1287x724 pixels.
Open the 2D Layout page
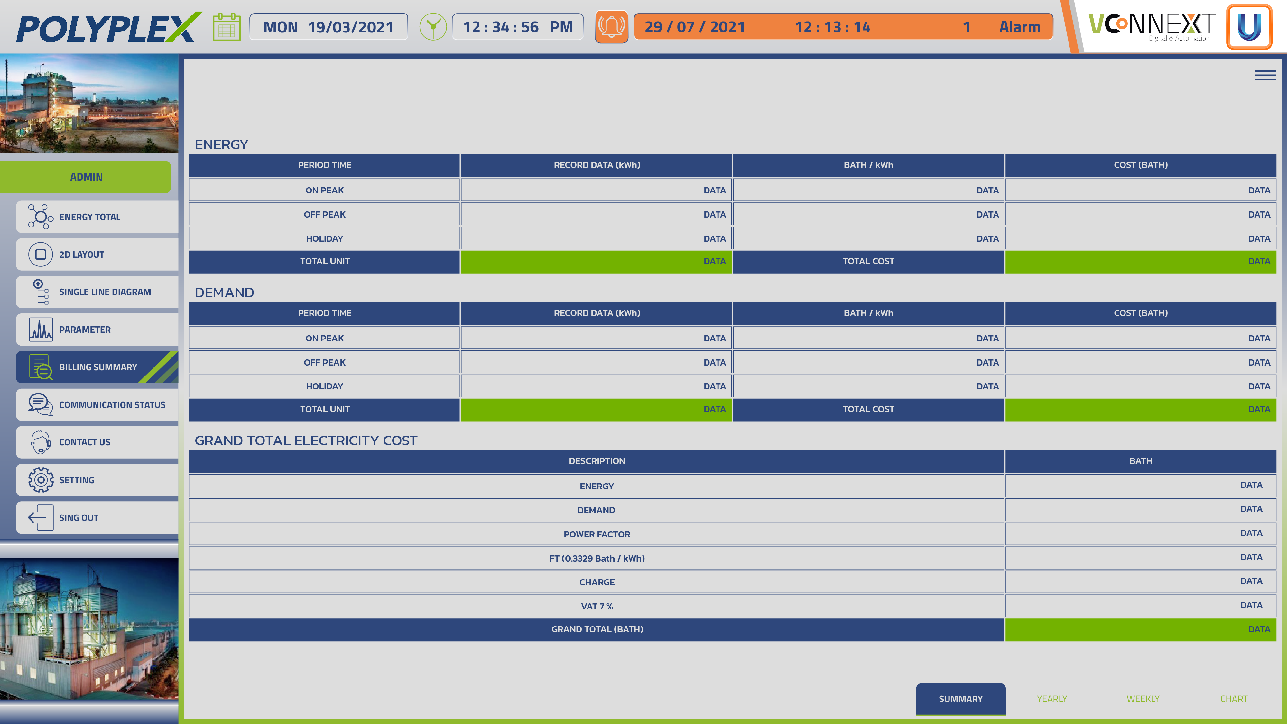[x=97, y=254]
